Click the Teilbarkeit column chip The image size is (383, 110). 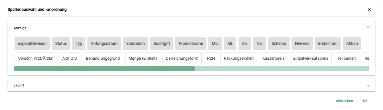click(346, 59)
